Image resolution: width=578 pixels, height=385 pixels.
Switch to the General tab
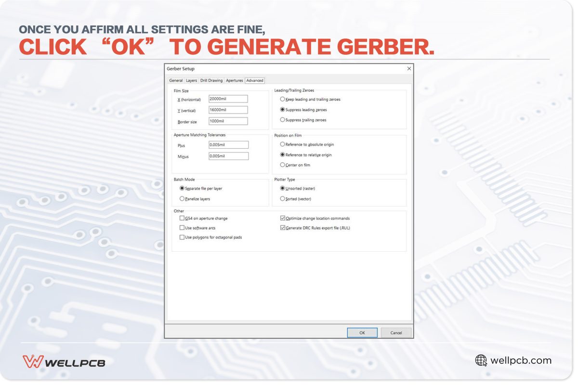pyautogui.click(x=176, y=80)
